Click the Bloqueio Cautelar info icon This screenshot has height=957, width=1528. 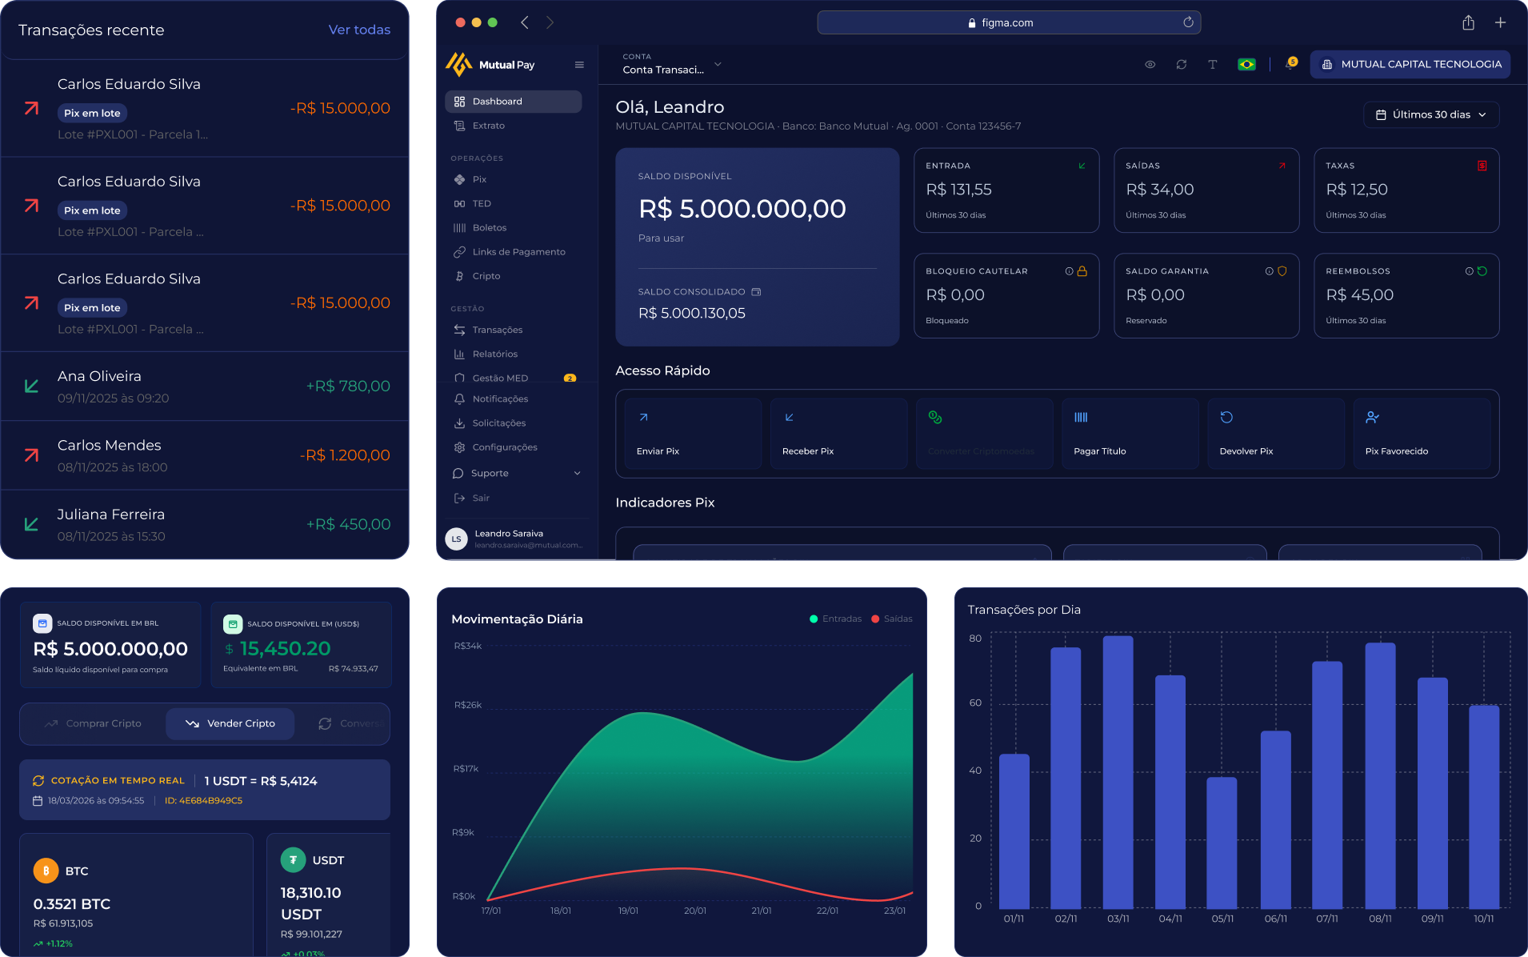[x=1069, y=271]
